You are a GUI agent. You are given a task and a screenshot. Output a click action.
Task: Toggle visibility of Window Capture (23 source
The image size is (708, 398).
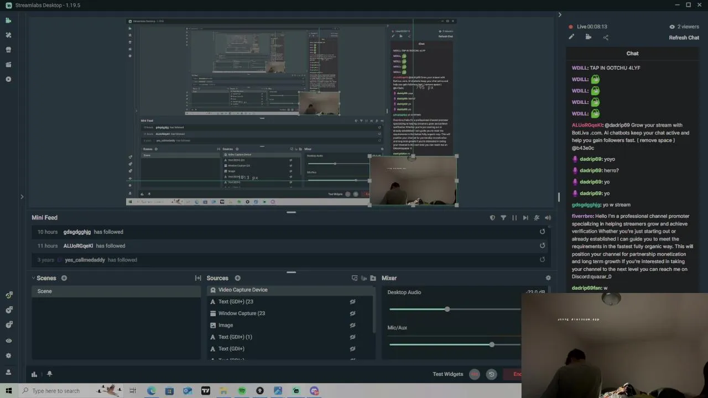352,313
